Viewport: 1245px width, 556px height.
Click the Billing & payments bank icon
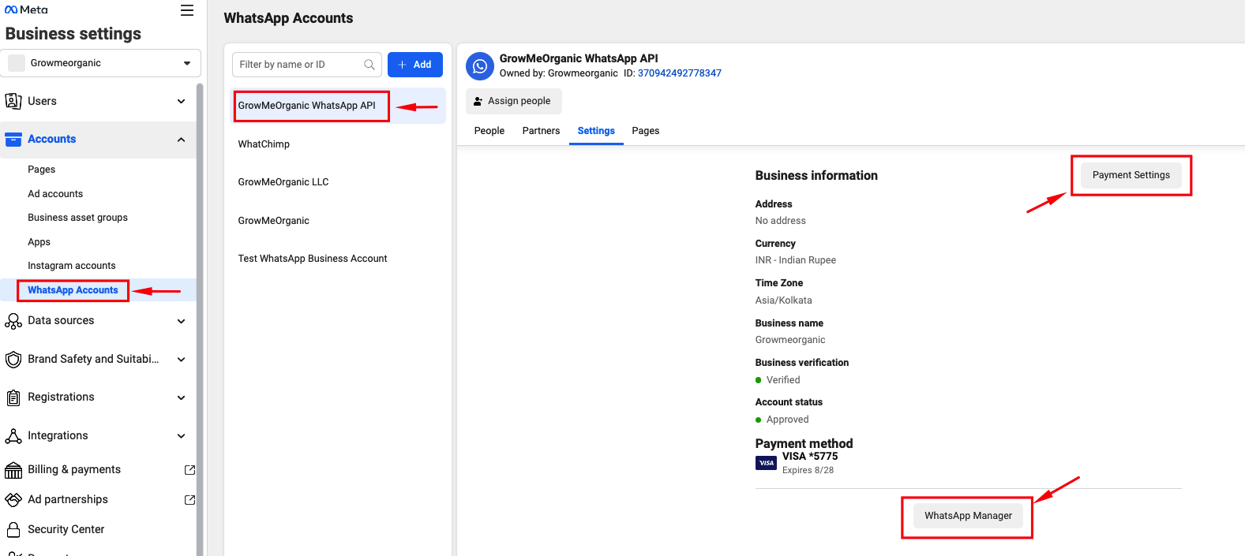tap(13, 470)
